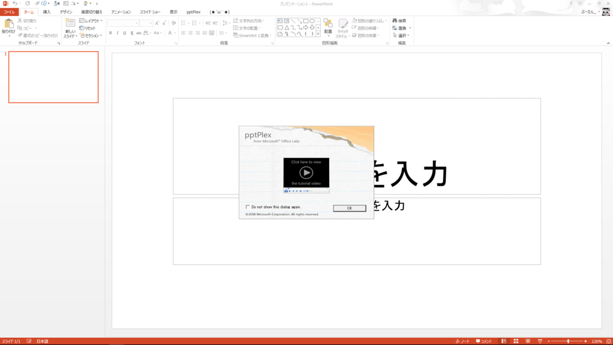Click Quick Styles (クイック スタイル) button
Screen dimensions: 613x345
[x=342, y=28]
